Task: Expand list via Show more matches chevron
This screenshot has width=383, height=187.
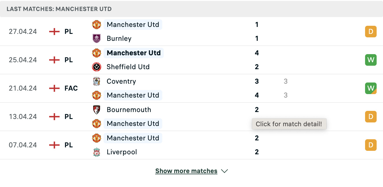Action: click(224, 171)
